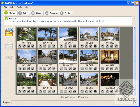Rotate photo 104_0471 counter-clockwise

pos(103,69)
